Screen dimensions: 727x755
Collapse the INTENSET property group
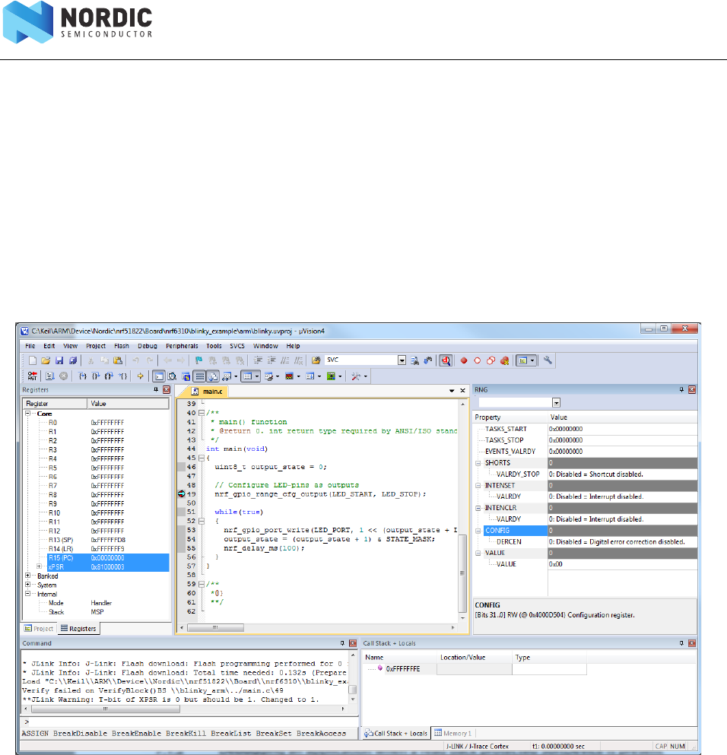coord(478,485)
